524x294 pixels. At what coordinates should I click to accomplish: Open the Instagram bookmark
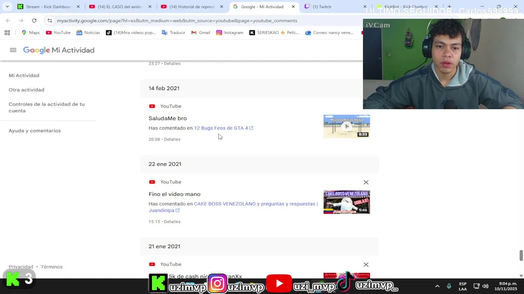click(x=230, y=33)
